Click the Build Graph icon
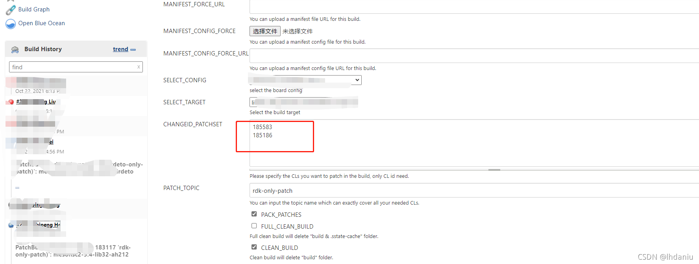Image resolution: width=699 pixels, height=264 pixels. [x=11, y=10]
